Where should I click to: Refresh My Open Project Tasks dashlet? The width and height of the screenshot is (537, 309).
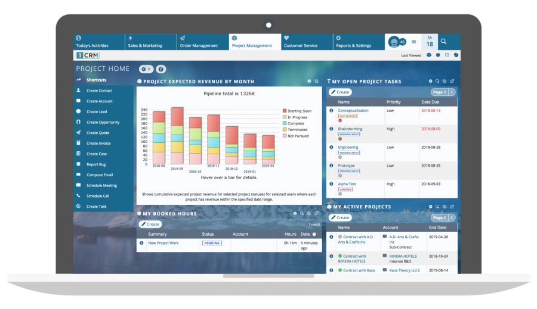445,82
